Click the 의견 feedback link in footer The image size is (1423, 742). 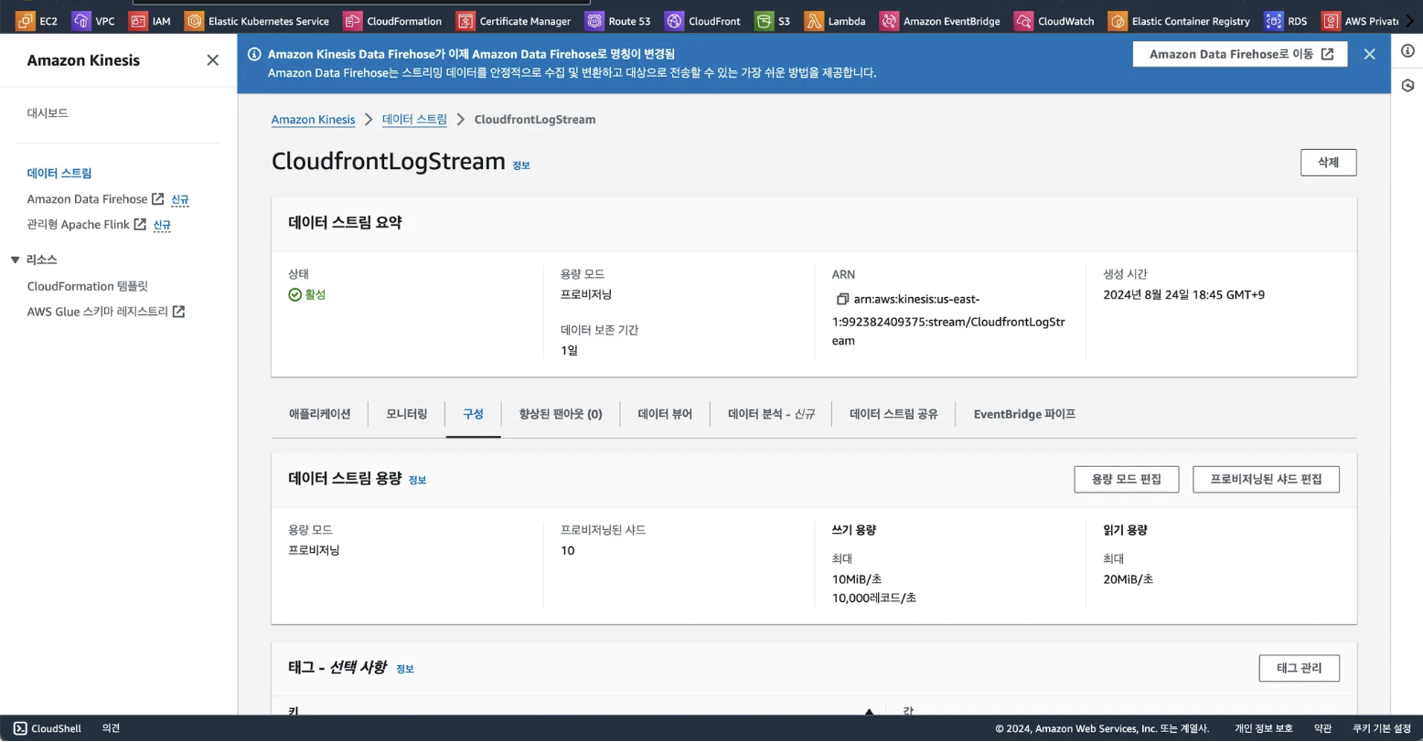111,728
